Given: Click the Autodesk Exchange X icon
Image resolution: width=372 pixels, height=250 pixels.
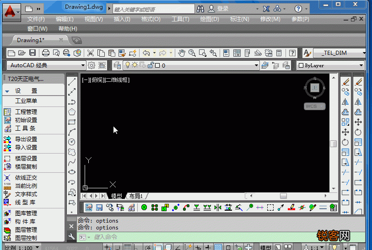Looking at the screenshot, I should pyautogui.click(x=266, y=9).
